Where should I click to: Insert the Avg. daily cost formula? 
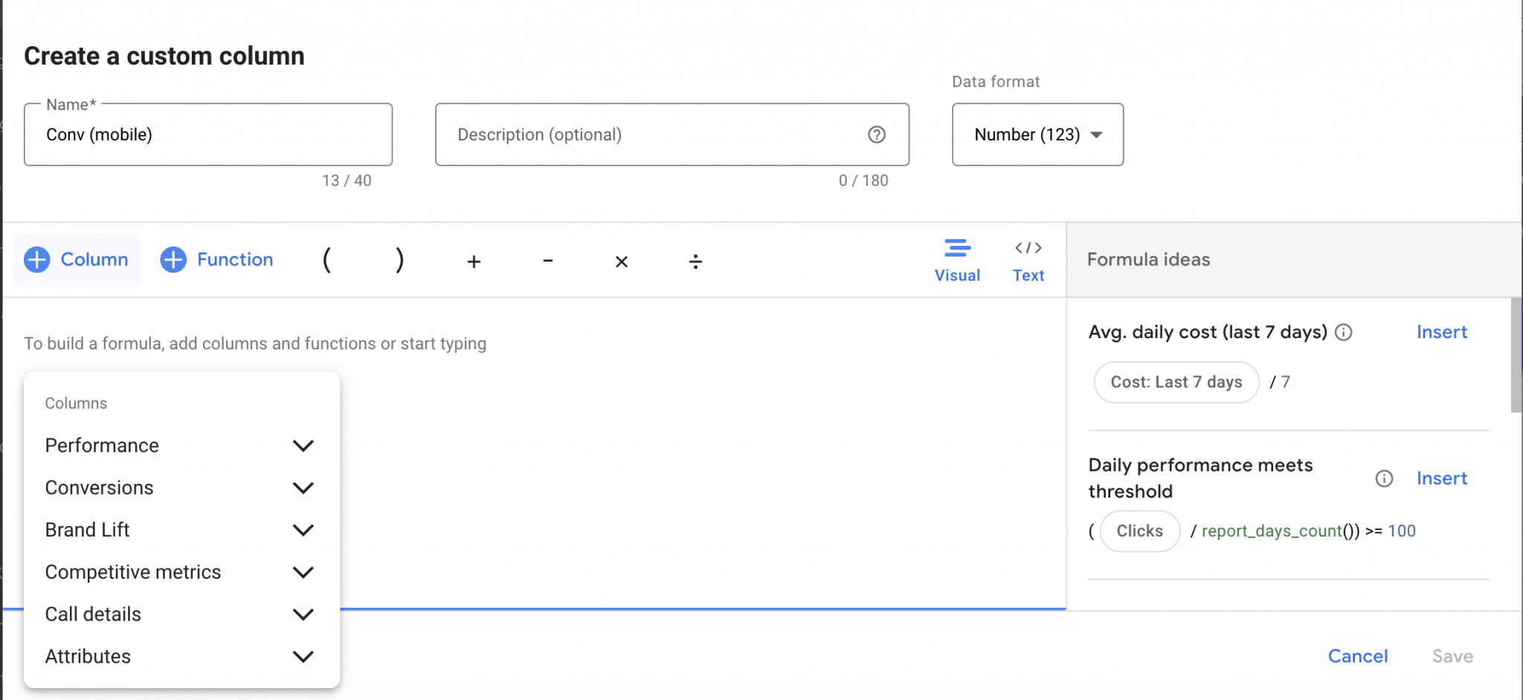[1441, 332]
